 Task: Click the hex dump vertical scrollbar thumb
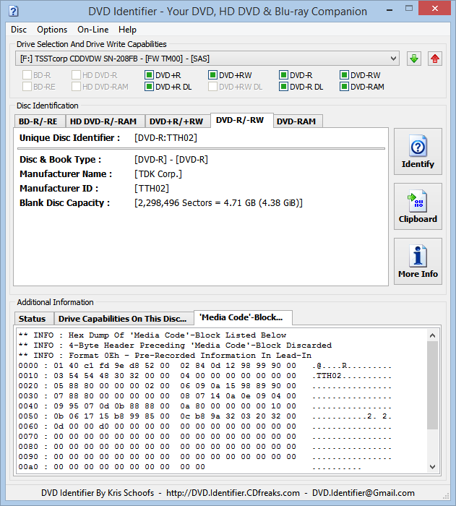(x=432, y=385)
